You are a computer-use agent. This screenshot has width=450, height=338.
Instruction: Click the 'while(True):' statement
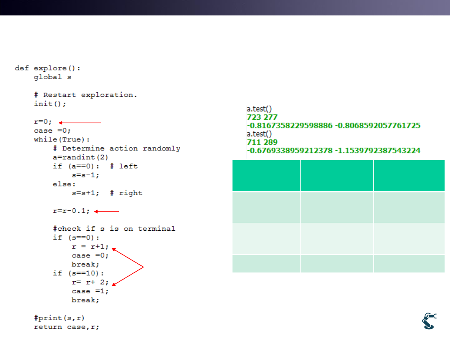tap(62, 139)
